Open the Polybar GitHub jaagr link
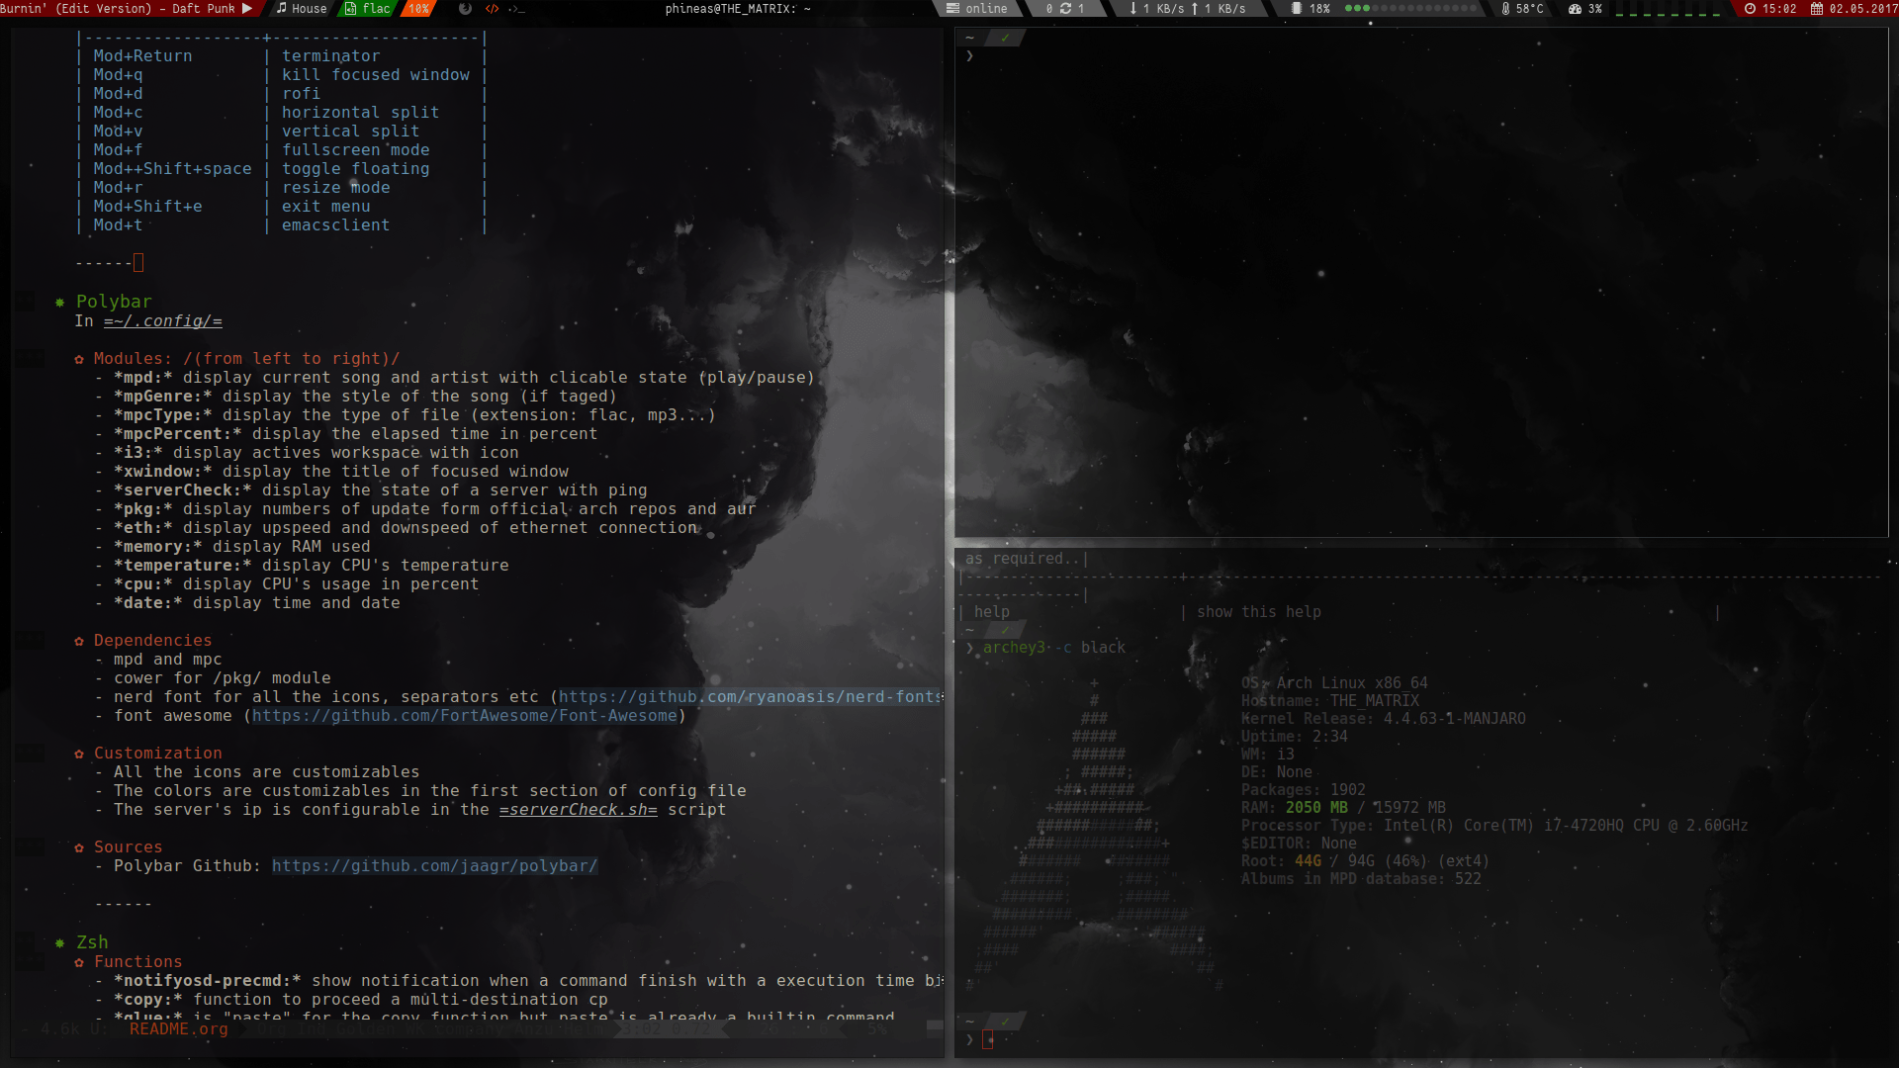The width and height of the screenshot is (1899, 1068). coord(434,866)
